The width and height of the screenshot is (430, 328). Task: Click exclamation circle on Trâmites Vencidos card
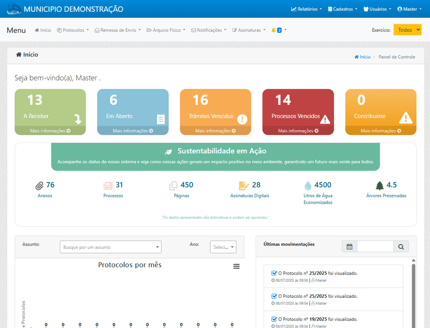242,119
